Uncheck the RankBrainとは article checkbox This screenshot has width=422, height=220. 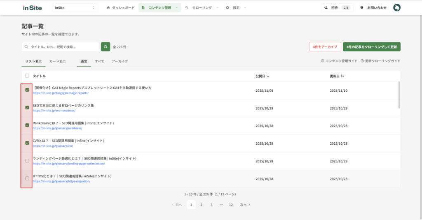27,125
